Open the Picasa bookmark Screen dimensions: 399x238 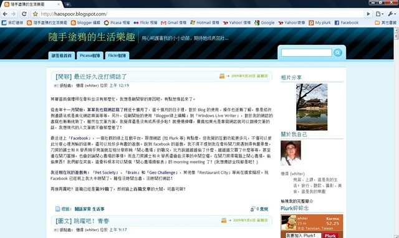click(117, 22)
